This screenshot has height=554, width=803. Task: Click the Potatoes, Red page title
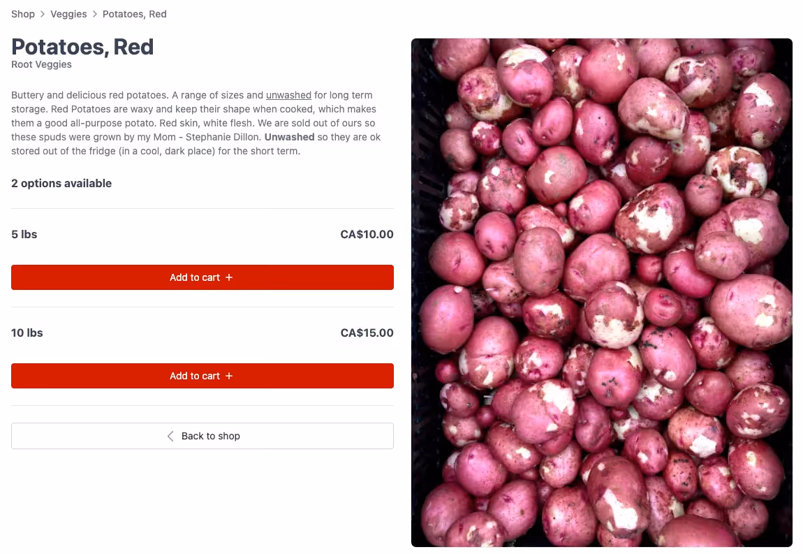(82, 46)
